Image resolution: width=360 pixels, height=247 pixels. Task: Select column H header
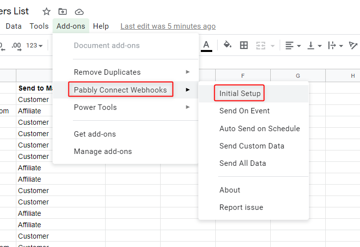click(343, 76)
